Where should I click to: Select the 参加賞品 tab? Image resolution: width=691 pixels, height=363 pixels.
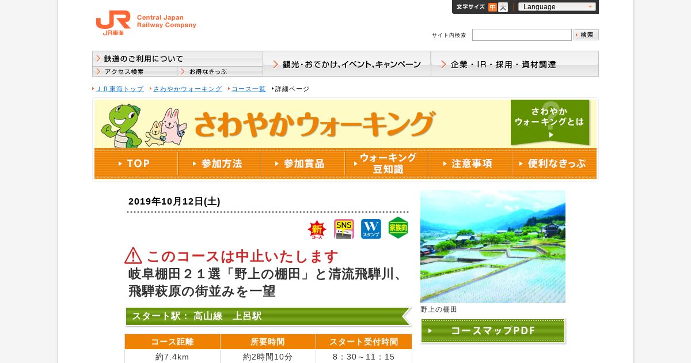tap(303, 164)
